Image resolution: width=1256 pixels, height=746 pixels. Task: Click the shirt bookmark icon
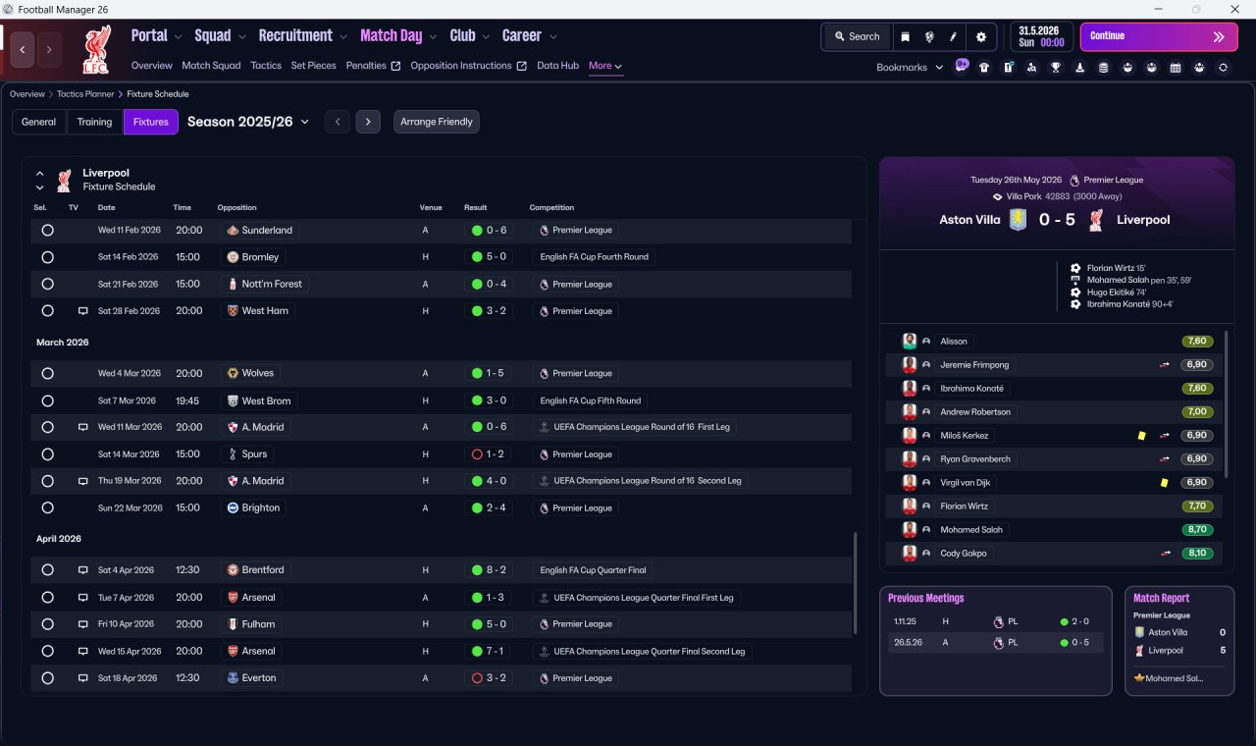pos(984,68)
